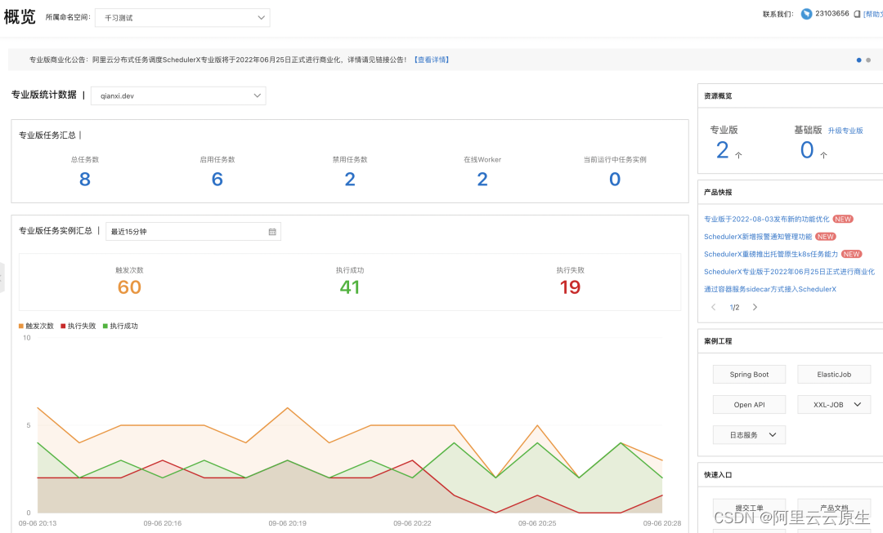Open news SchedulerX新增报警通知管理功能
The height and width of the screenshot is (533, 883).
[758, 237]
